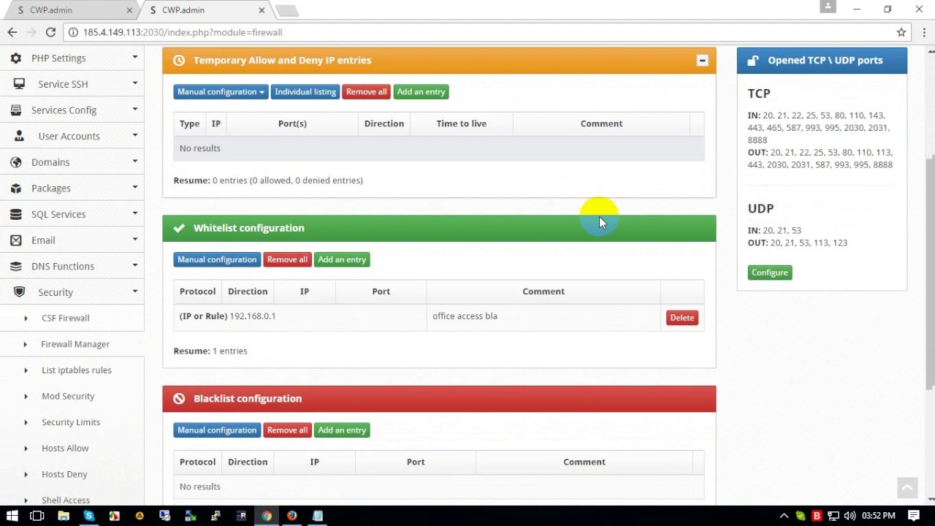Click the Service SSH monitor icon
This screenshot has height=526, width=935.
point(19,84)
